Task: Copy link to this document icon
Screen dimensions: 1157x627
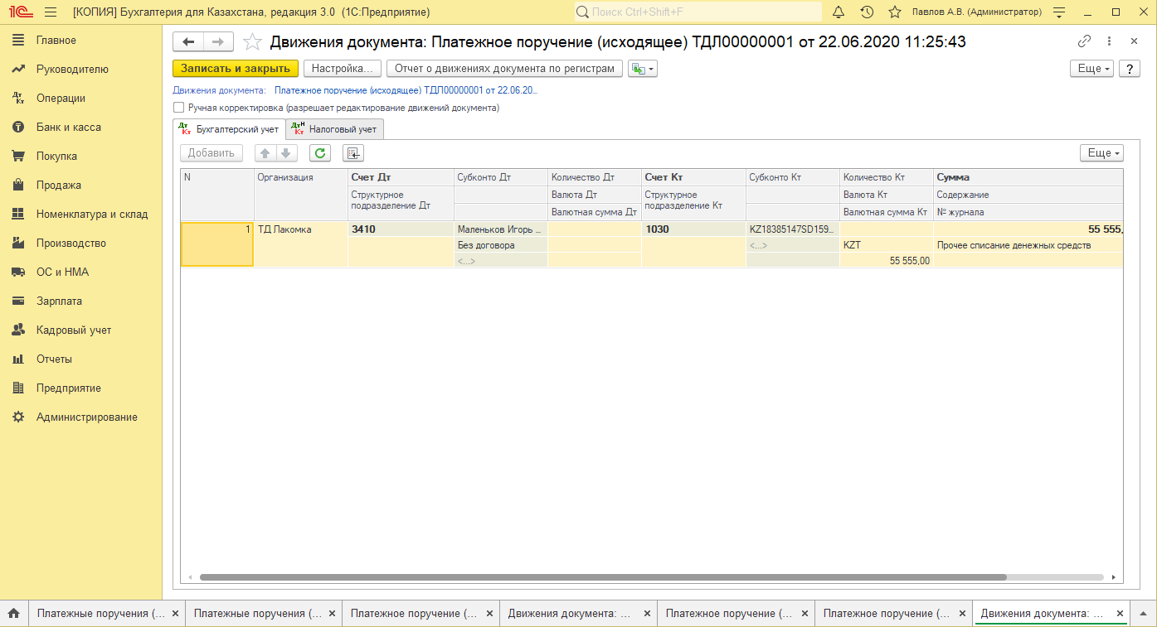Action: (x=1084, y=41)
